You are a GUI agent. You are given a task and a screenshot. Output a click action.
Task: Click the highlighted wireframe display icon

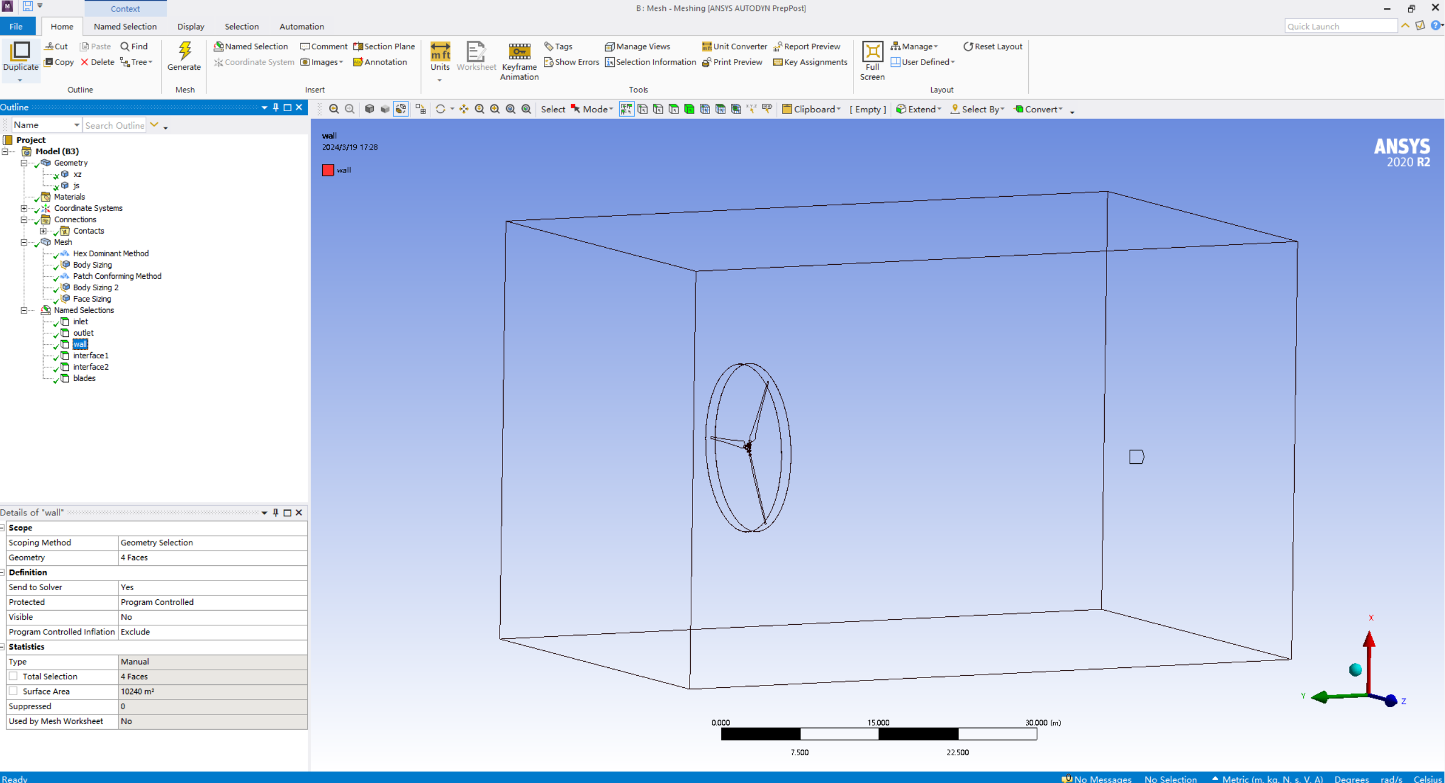point(401,109)
